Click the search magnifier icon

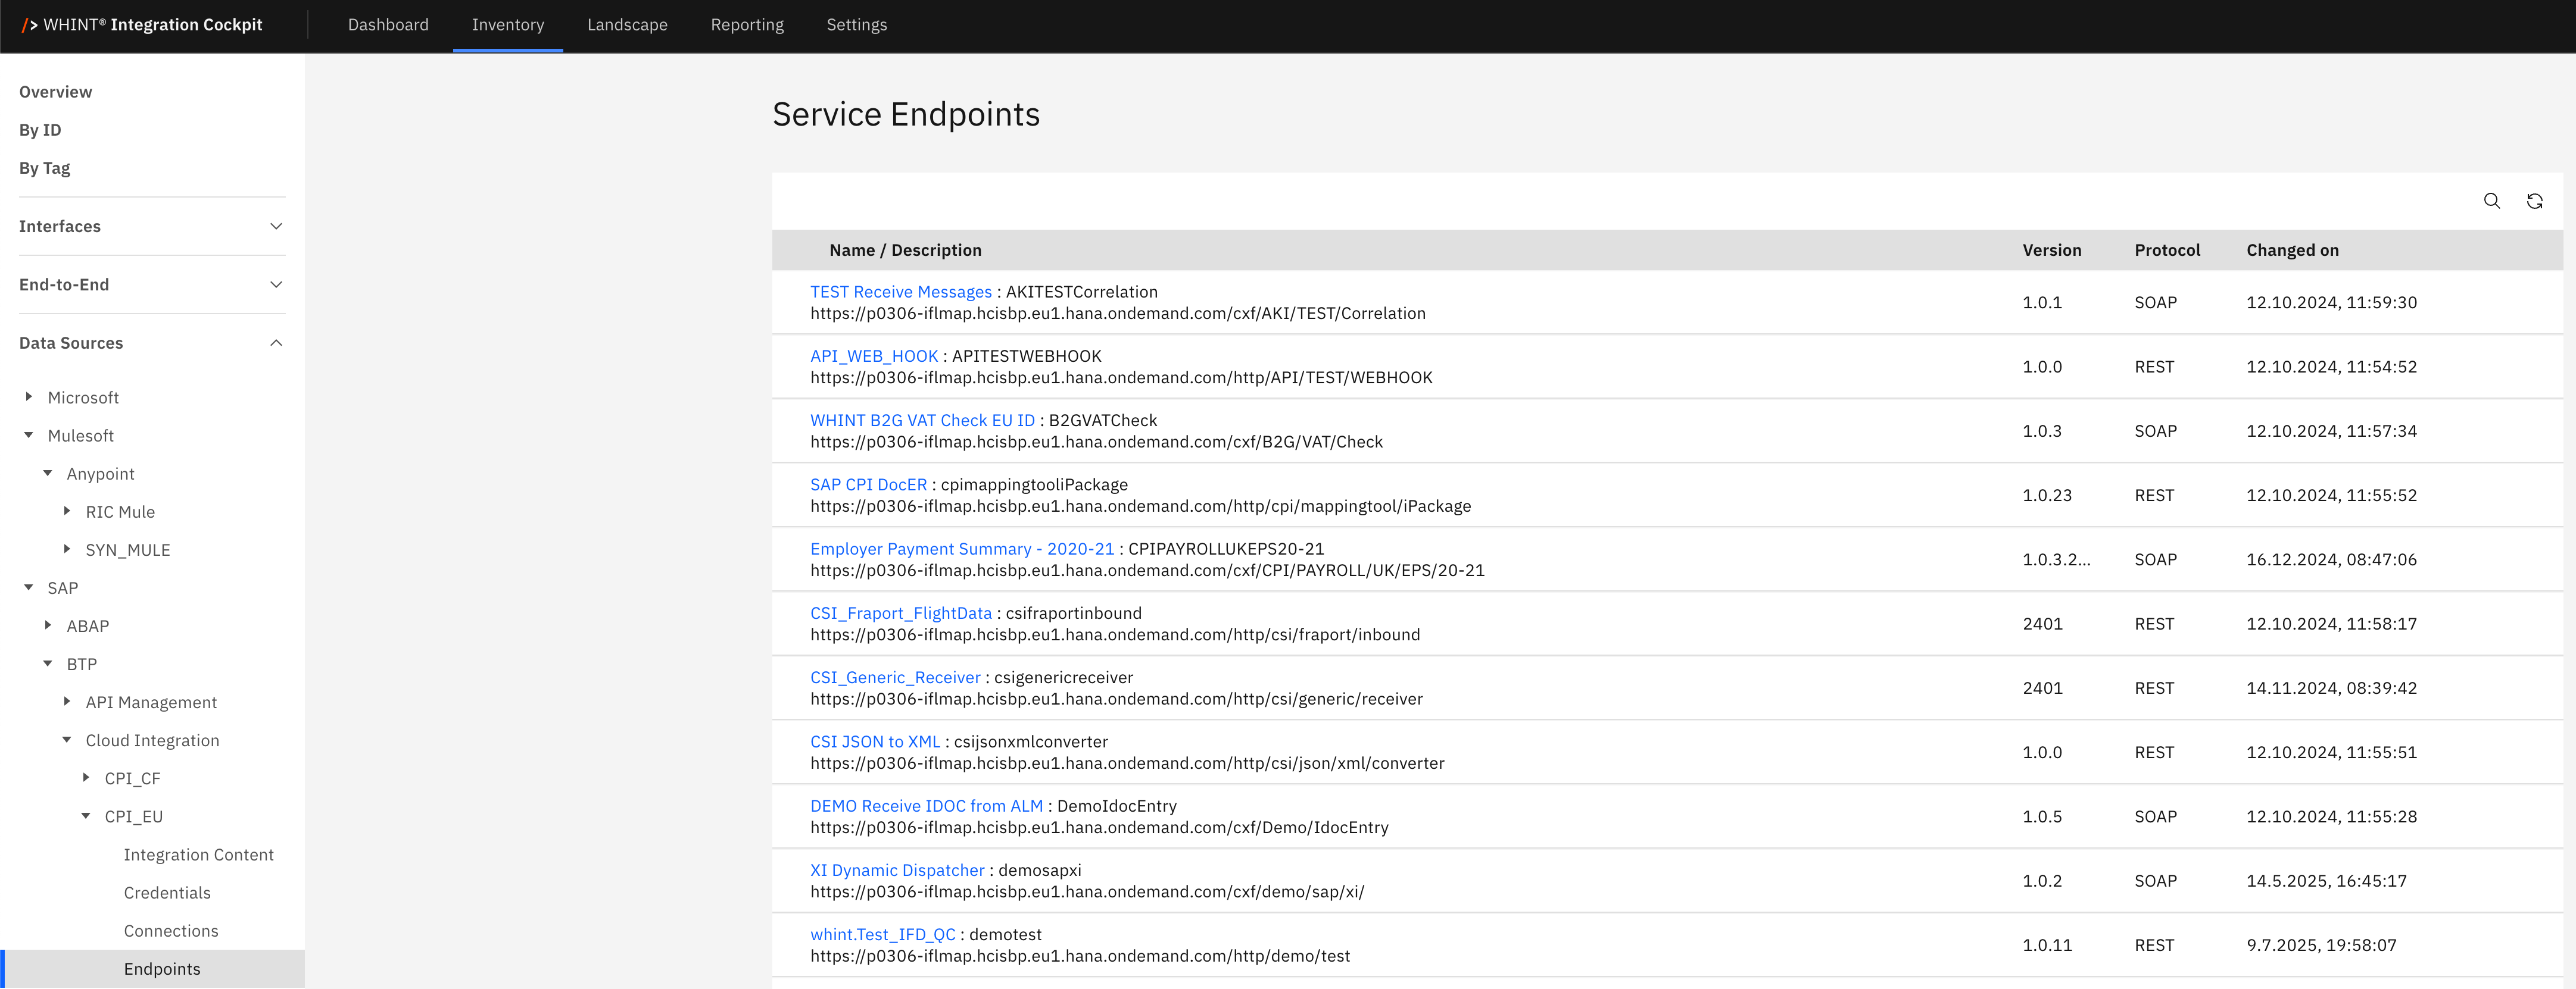pyautogui.click(x=2491, y=201)
